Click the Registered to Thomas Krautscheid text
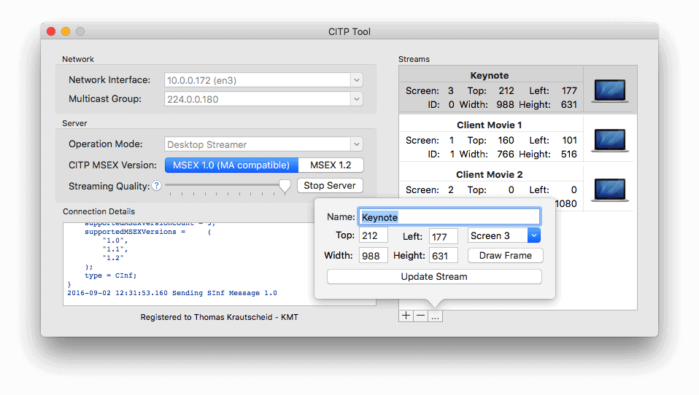The height and width of the screenshot is (395, 699). pos(220,317)
